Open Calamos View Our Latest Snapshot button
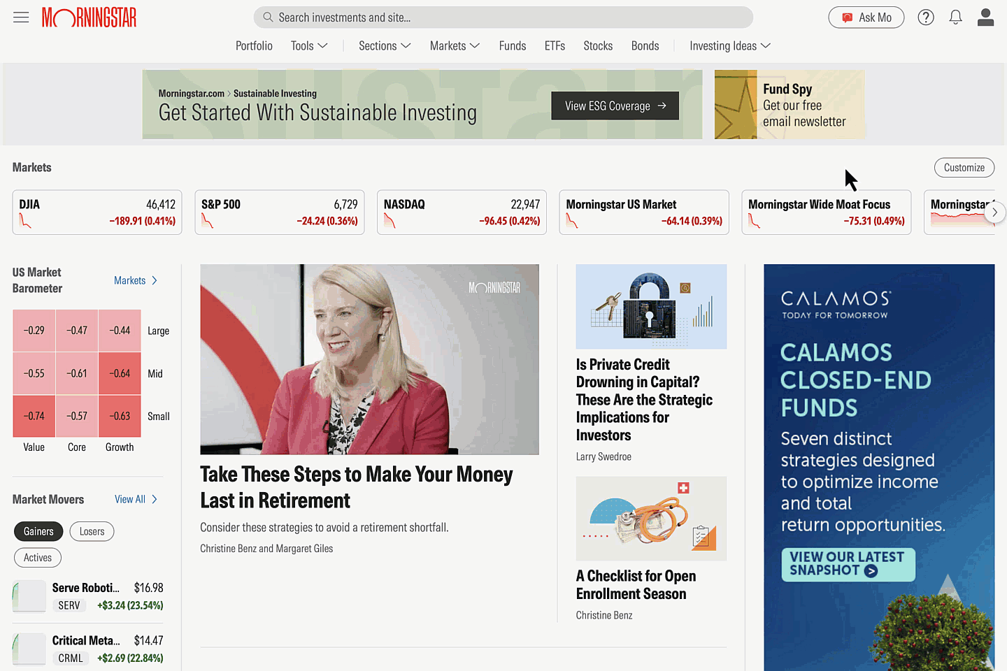The image size is (1007, 671). pos(848,564)
